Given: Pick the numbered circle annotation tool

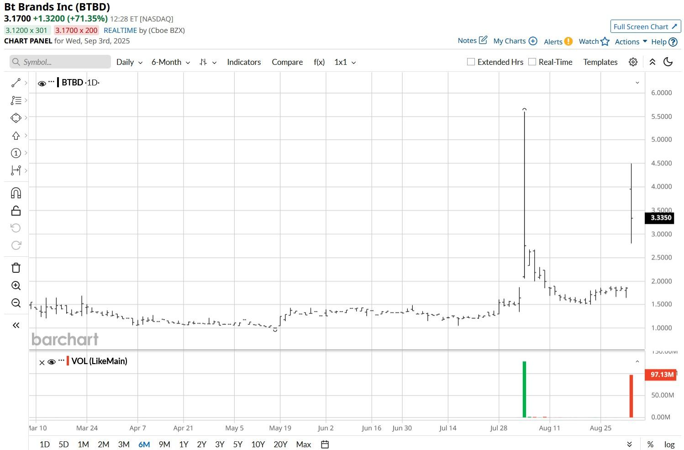Looking at the screenshot, I should click(16, 153).
